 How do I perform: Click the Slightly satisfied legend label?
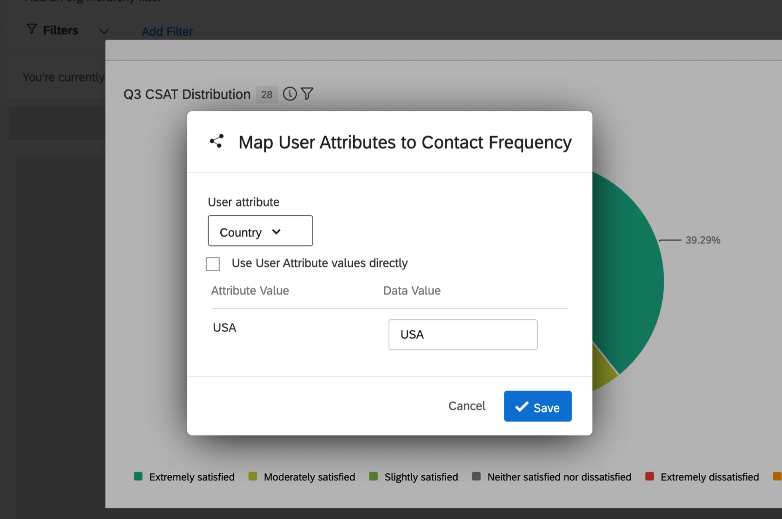pos(420,477)
